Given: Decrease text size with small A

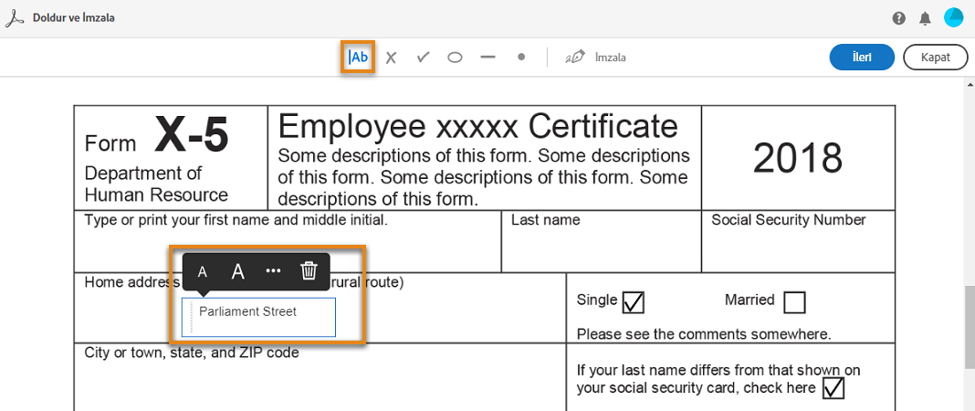Looking at the screenshot, I should pyautogui.click(x=202, y=272).
